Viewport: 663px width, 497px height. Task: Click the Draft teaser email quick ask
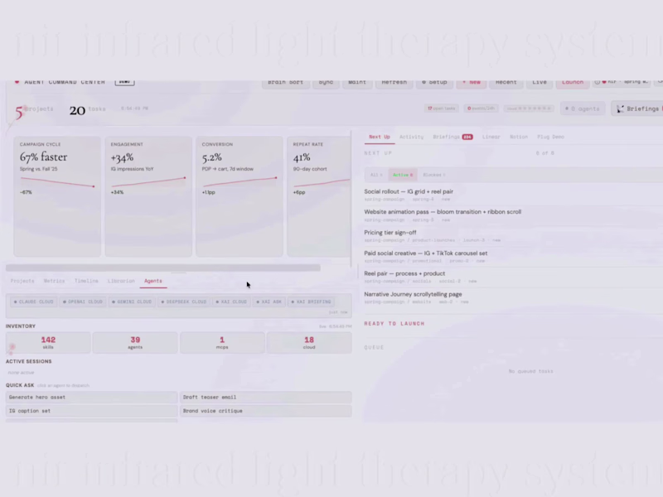[265, 398]
